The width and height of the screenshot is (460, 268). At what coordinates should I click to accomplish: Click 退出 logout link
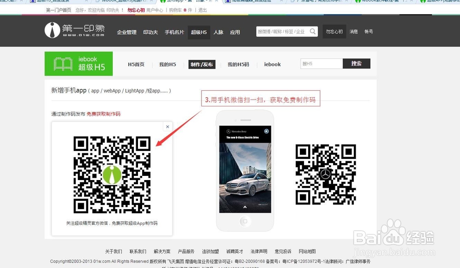click(202, 10)
